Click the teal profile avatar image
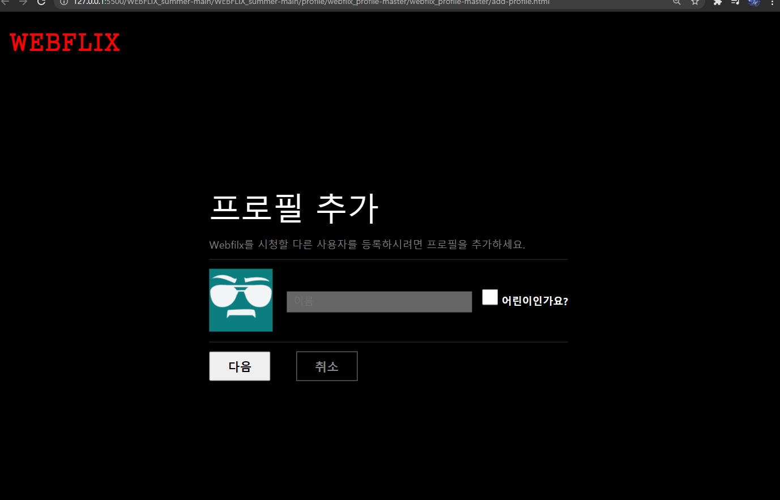 240,300
